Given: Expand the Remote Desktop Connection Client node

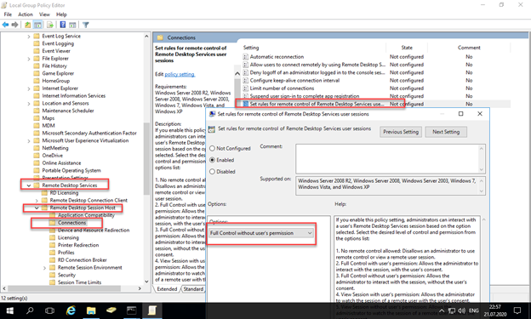Looking at the screenshot, I should click(37, 201).
